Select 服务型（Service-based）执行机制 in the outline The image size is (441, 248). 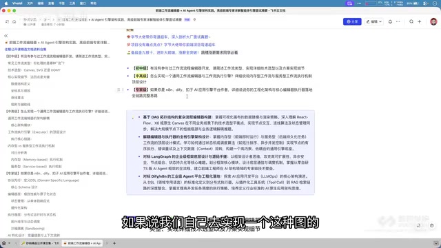click(x=37, y=167)
